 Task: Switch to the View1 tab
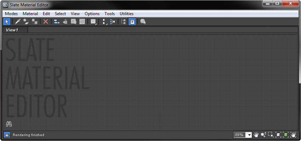click(12, 30)
